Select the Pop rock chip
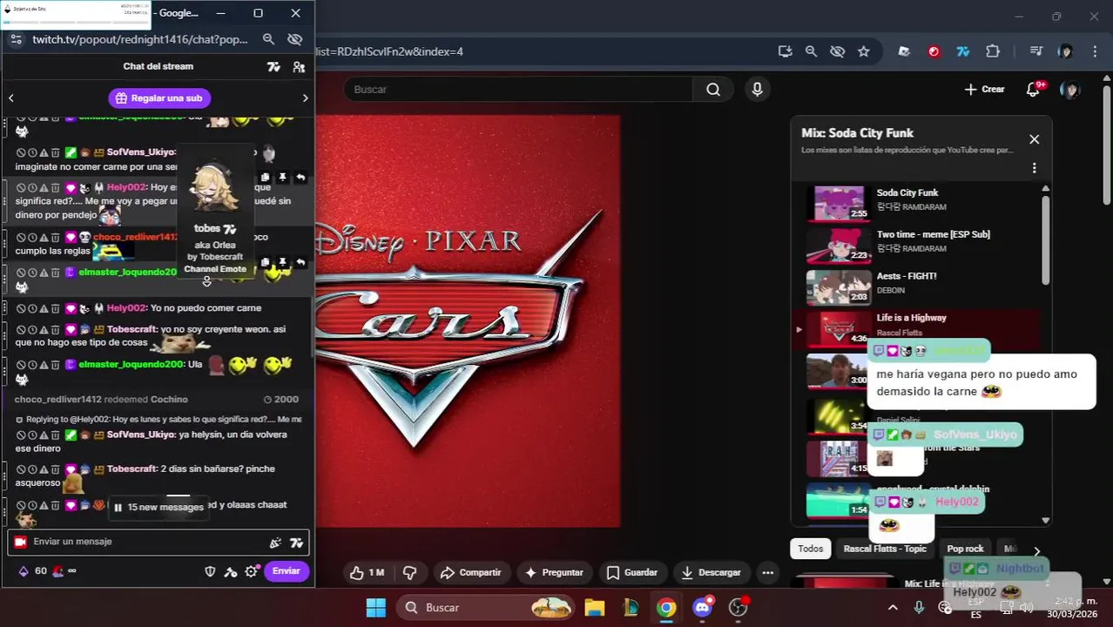1113x627 pixels. point(965,549)
